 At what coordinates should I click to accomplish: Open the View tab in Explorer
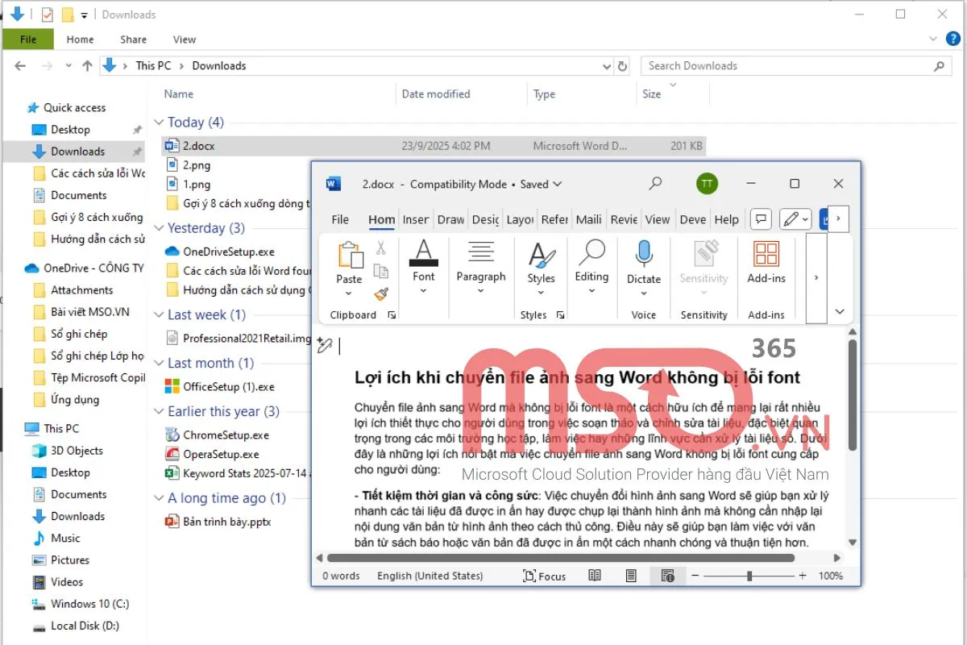pyautogui.click(x=185, y=39)
